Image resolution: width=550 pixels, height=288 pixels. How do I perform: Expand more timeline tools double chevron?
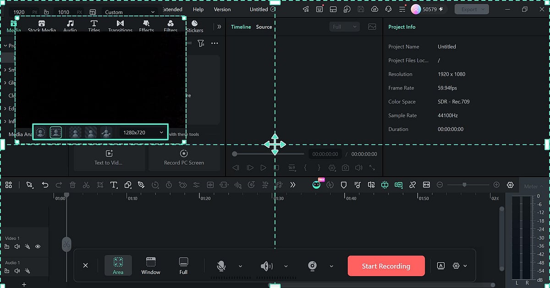pos(293,185)
